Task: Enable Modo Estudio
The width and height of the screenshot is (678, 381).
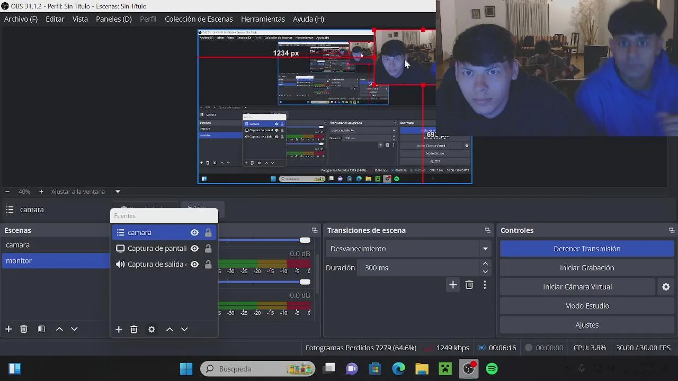Action: (587, 306)
